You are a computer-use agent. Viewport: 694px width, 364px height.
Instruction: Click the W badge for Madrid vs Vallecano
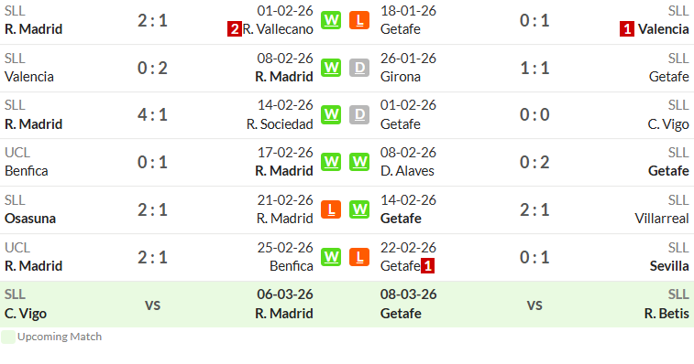coord(331,20)
